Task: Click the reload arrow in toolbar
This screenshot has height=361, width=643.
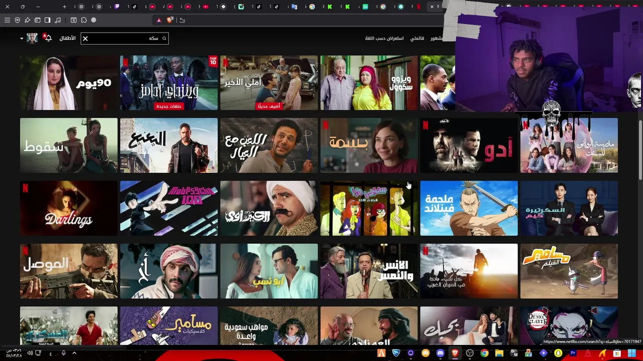Action: point(182,20)
